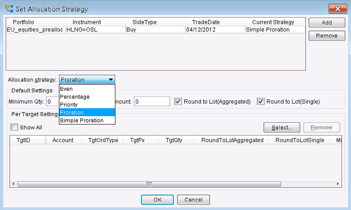The width and height of the screenshot is (351, 210).
Task: Confirm with the OK button
Action: (157, 199)
